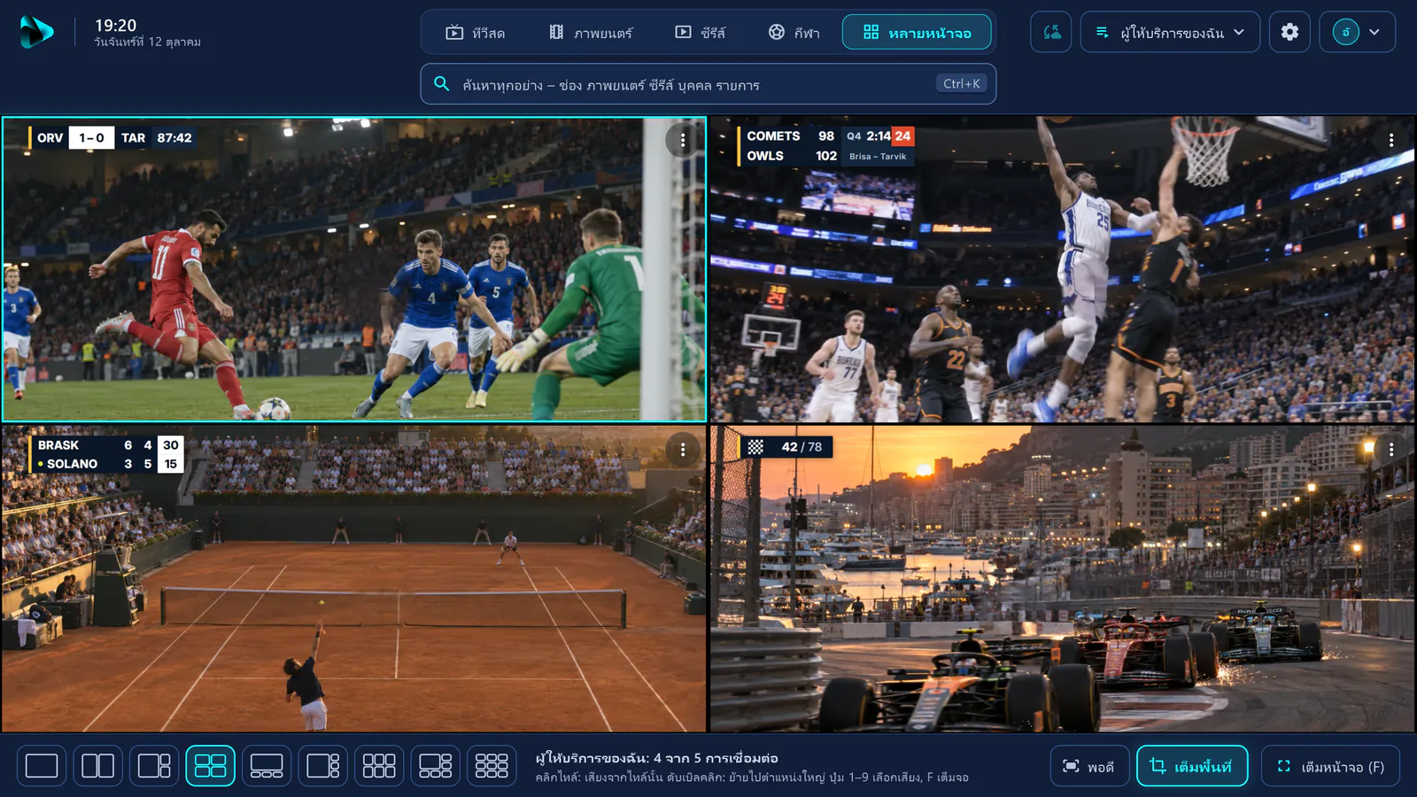Screen dimensions: 1417x797
Task: Switch to the กีฬา sports tab
Action: (x=794, y=33)
